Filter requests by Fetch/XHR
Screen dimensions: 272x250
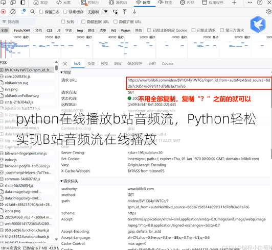[x=22, y=30]
